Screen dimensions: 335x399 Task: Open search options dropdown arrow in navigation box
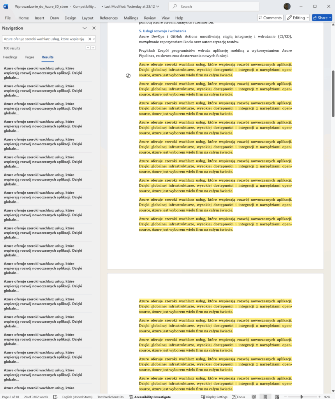coord(94,39)
